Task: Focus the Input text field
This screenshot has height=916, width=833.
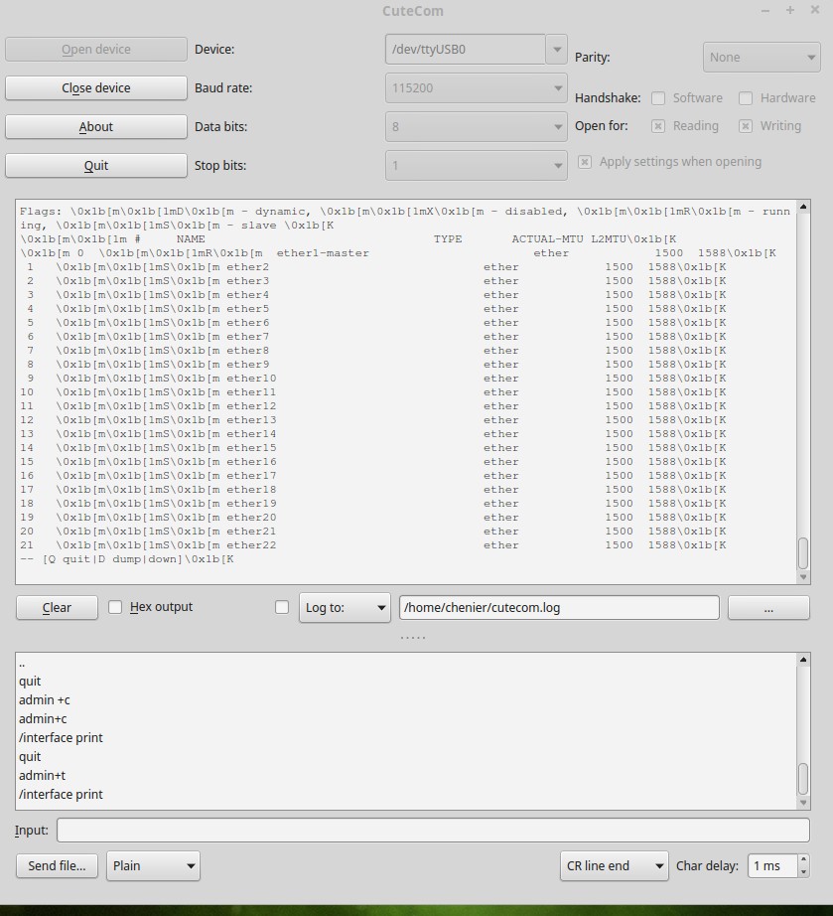Action: click(433, 831)
